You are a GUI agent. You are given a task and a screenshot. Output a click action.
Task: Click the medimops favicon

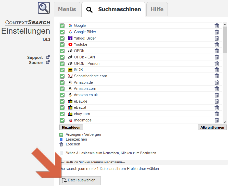click(x=71, y=120)
